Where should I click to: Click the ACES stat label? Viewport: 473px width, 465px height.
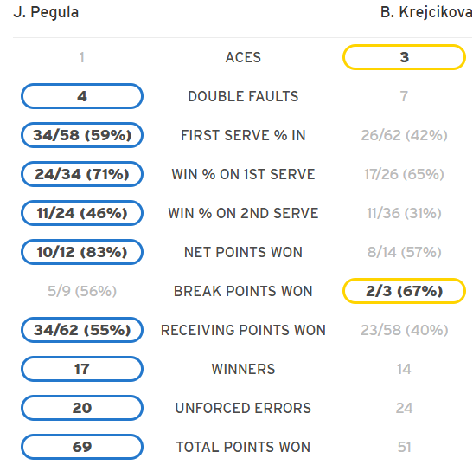[243, 57]
